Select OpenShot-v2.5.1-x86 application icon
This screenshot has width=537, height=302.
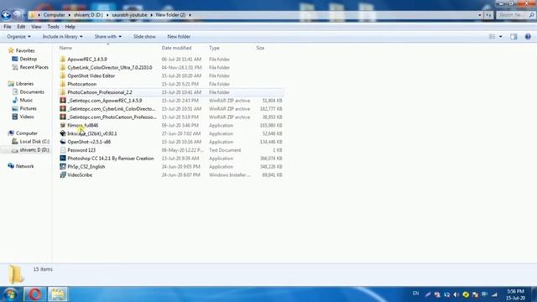pyautogui.click(x=63, y=142)
